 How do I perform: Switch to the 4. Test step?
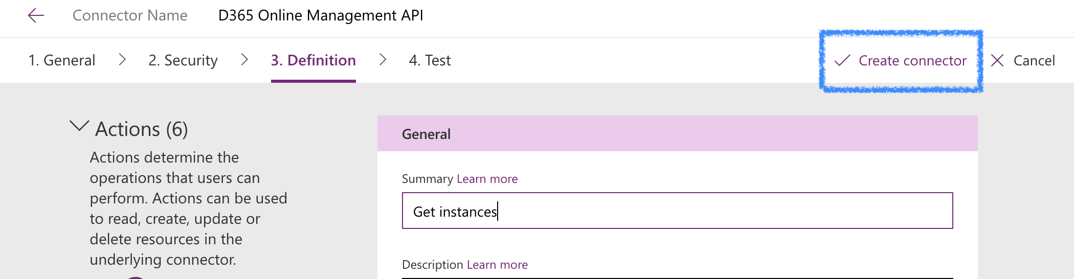point(430,60)
